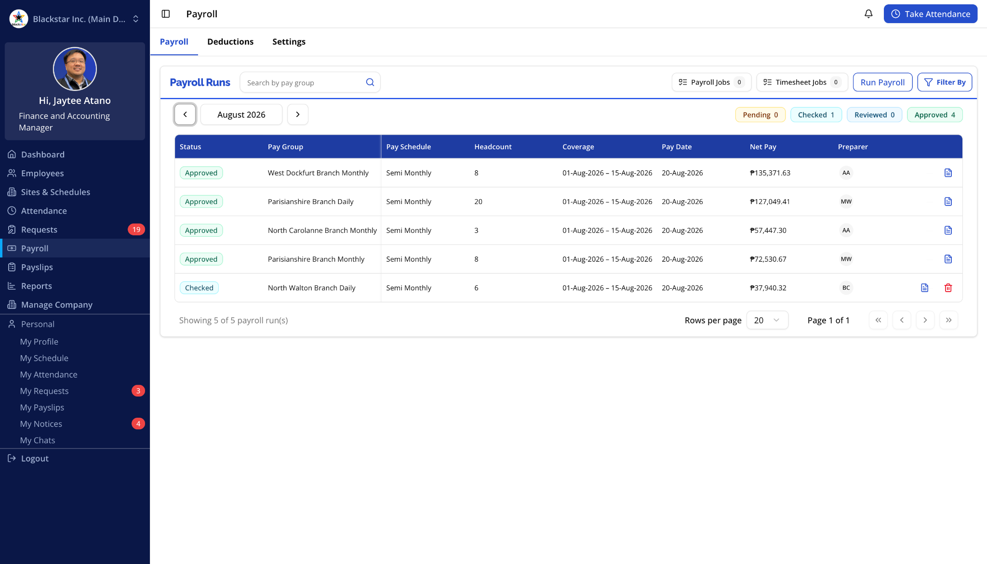Switch to the Settings tab
The width and height of the screenshot is (987, 564).
[289, 42]
